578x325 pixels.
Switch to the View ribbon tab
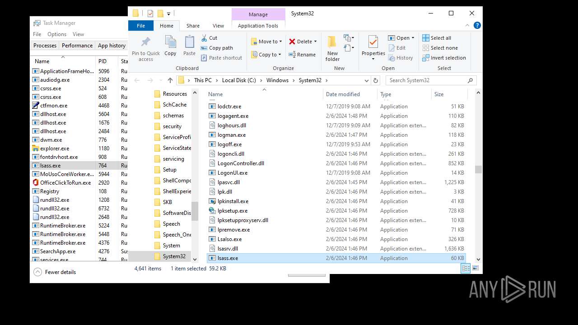218,26
